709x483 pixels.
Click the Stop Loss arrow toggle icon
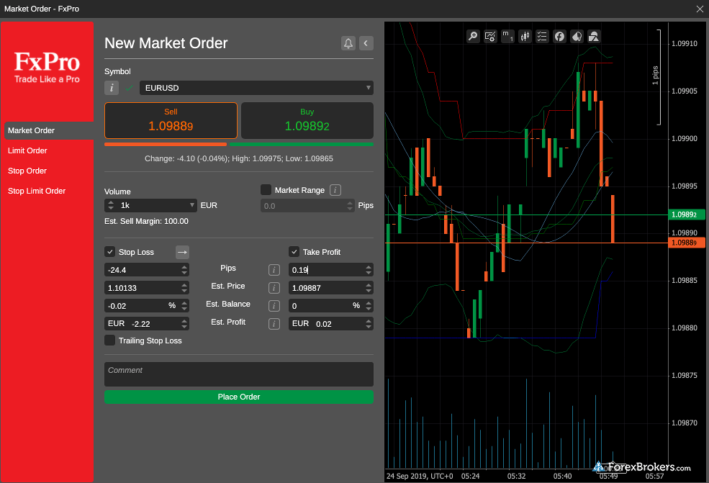coord(182,252)
